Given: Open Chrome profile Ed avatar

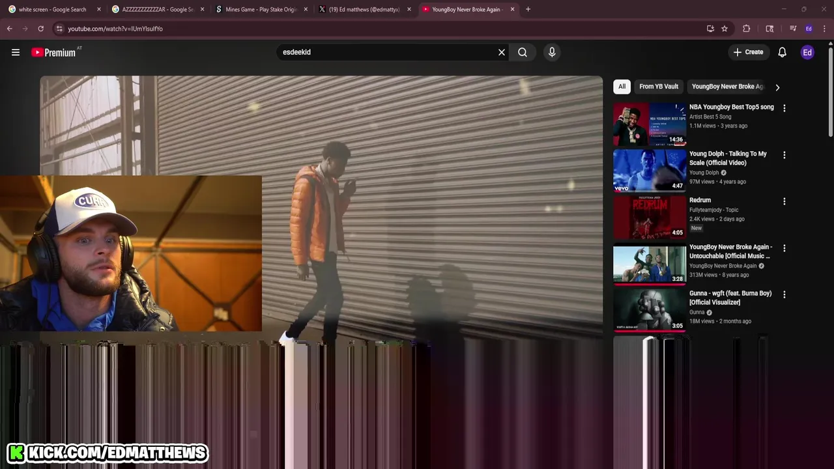Looking at the screenshot, I should pyautogui.click(x=809, y=29).
